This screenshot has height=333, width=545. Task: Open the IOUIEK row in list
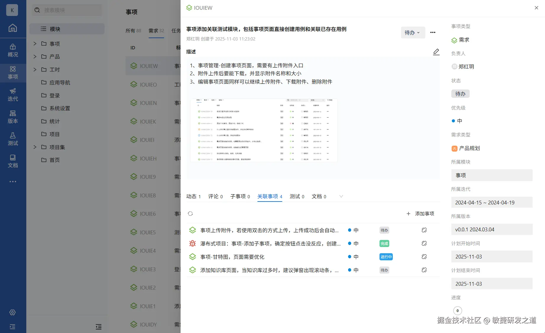click(153, 121)
